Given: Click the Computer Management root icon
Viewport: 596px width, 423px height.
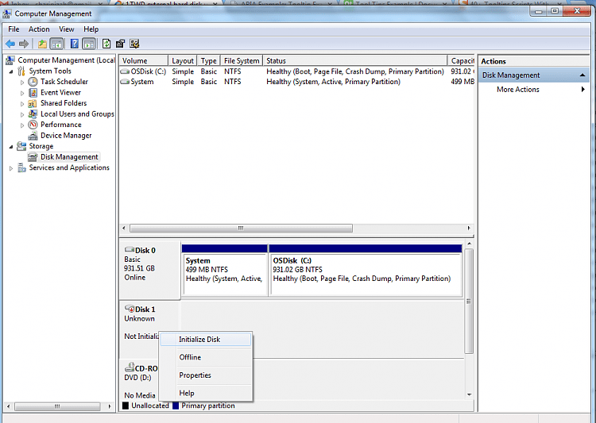Looking at the screenshot, I should click(x=10, y=60).
